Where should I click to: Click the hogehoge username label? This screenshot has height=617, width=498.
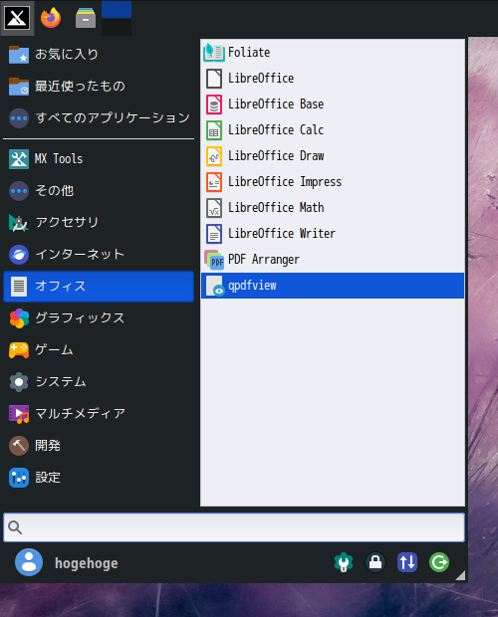pyautogui.click(x=87, y=563)
